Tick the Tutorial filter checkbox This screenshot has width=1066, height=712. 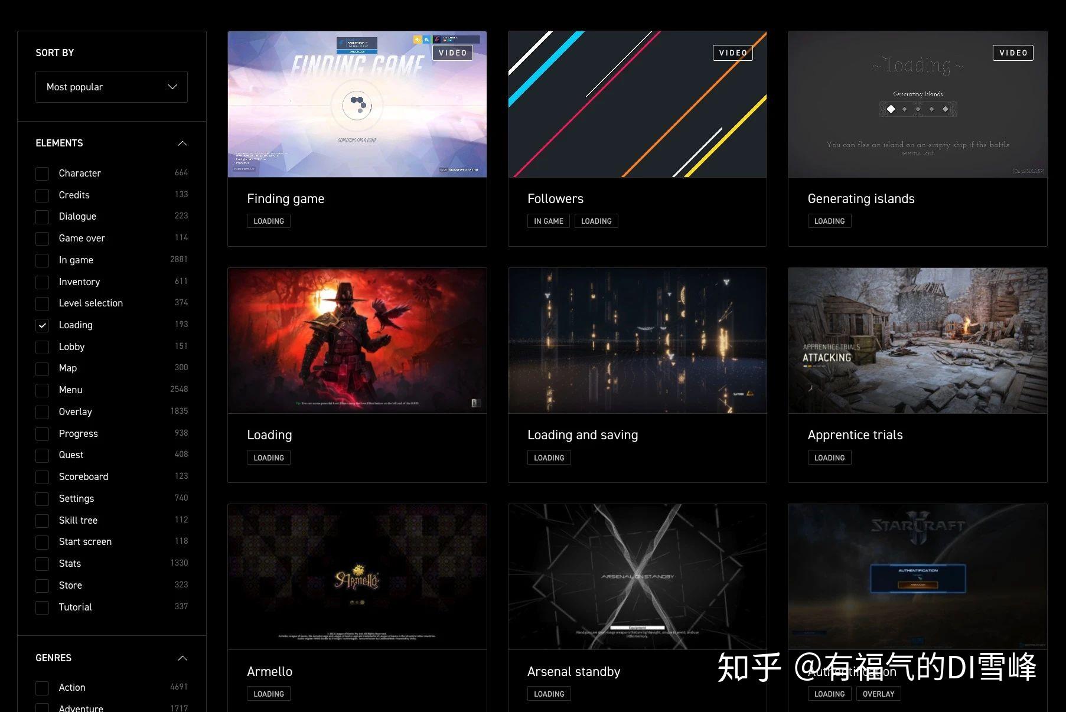42,608
